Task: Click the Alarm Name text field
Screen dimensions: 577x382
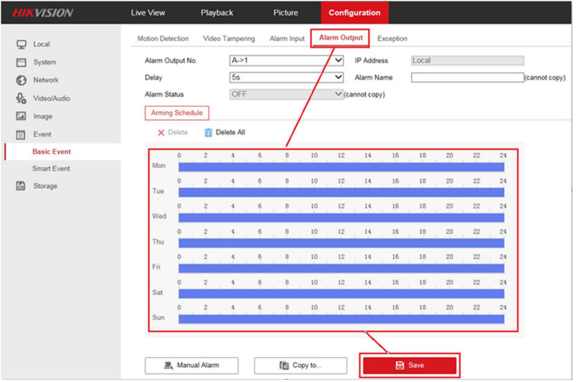Action: pyautogui.click(x=467, y=78)
